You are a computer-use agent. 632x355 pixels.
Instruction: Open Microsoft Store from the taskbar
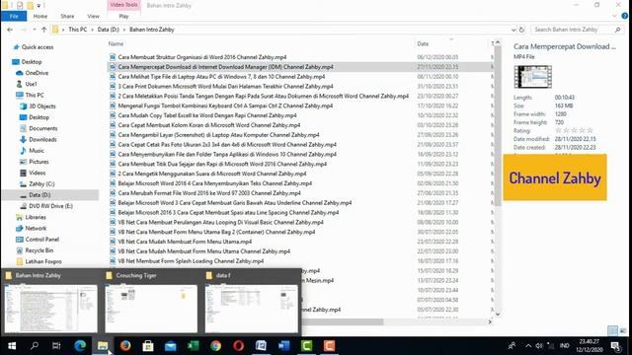pyautogui.click(x=148, y=346)
